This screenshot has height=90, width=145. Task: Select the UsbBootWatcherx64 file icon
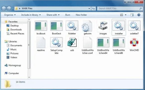[103, 42]
